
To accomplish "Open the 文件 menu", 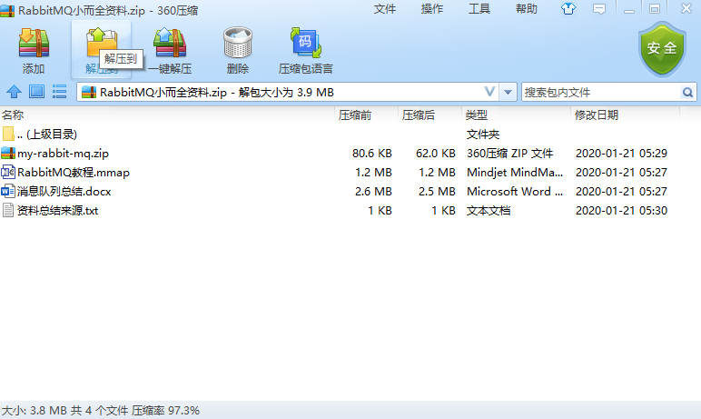I will click(384, 9).
